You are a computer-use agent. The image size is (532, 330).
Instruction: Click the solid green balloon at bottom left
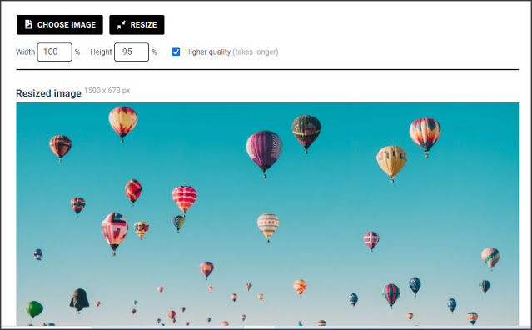pyautogui.click(x=34, y=309)
